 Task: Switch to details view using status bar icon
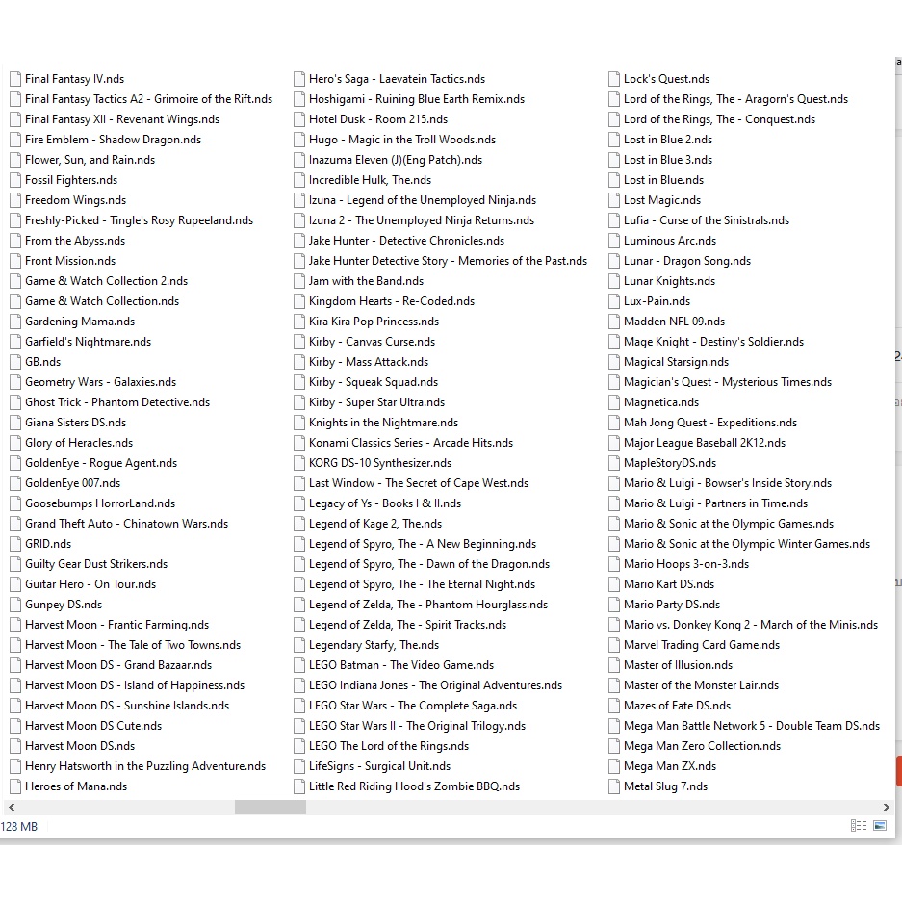858,826
